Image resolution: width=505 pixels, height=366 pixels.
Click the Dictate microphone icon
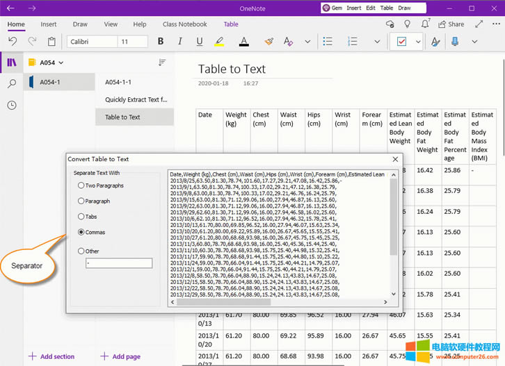point(455,42)
